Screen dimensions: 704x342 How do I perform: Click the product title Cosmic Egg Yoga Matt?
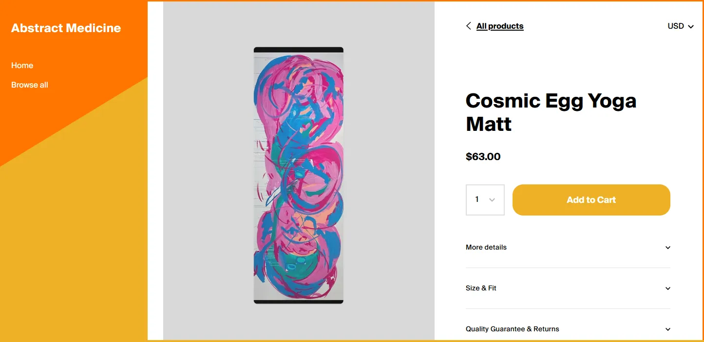[551, 112]
